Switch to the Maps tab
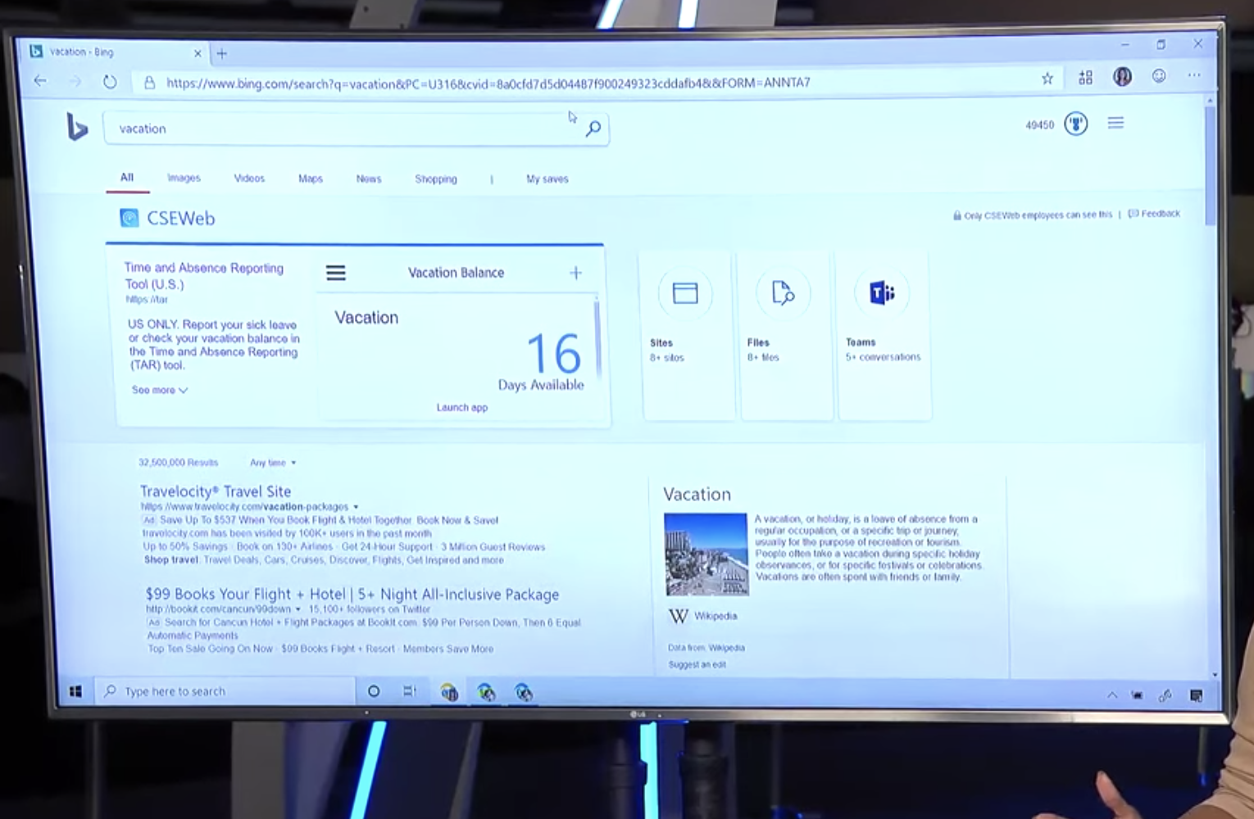Viewport: 1254px width, 819px height. pyautogui.click(x=311, y=179)
